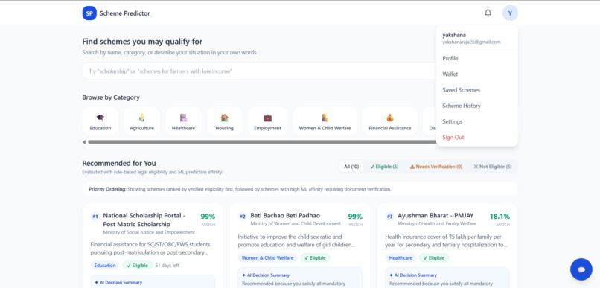Screen dimensions: 600x288
Task: Click 'Recommended for You' heading
Action: pos(119,163)
